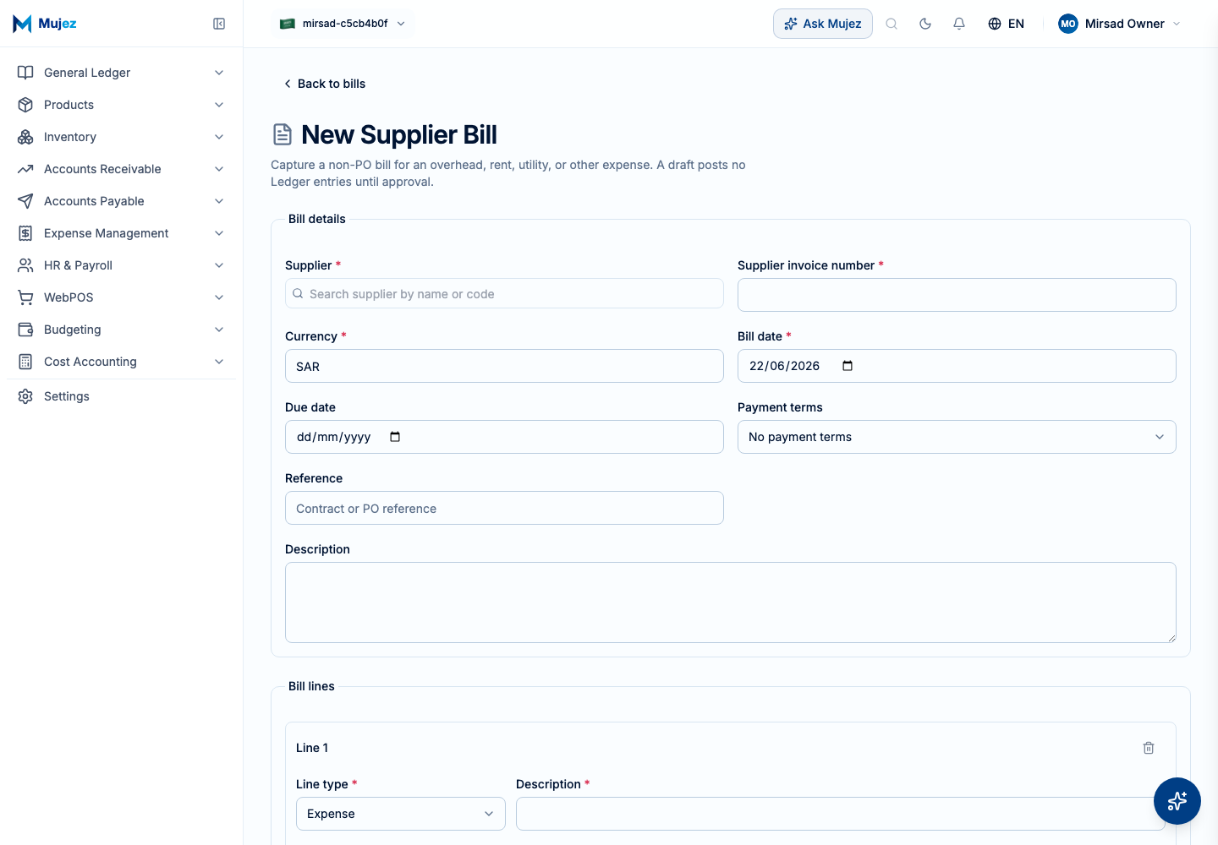Open Payment terms dropdown
This screenshot has height=845, width=1218.
tap(957, 437)
